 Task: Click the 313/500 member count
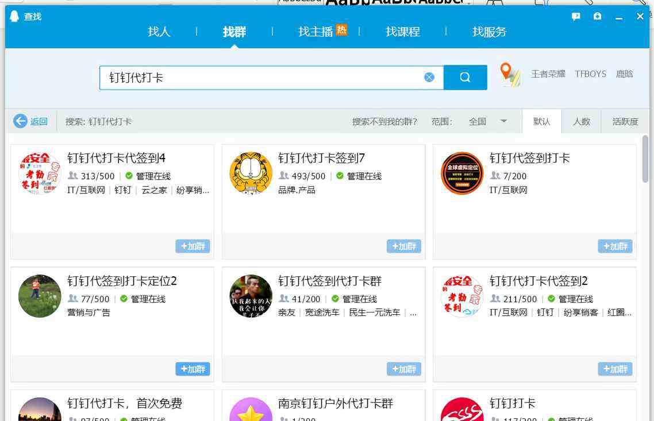(x=97, y=176)
